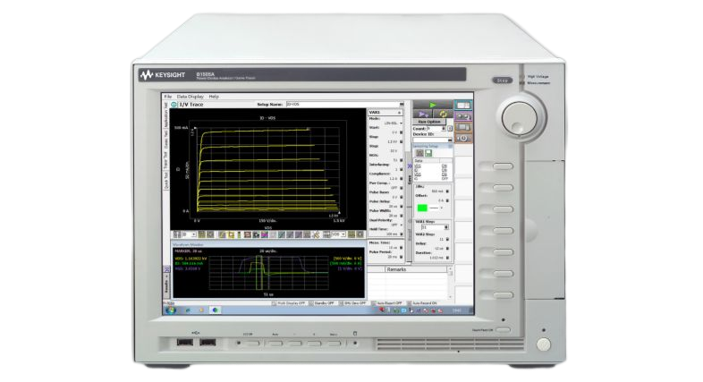Click the yellow repeat measurement icon
This screenshot has height=382, width=703.
[x=444, y=114]
